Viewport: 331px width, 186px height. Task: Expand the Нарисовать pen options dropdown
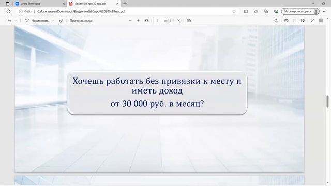coord(53,21)
